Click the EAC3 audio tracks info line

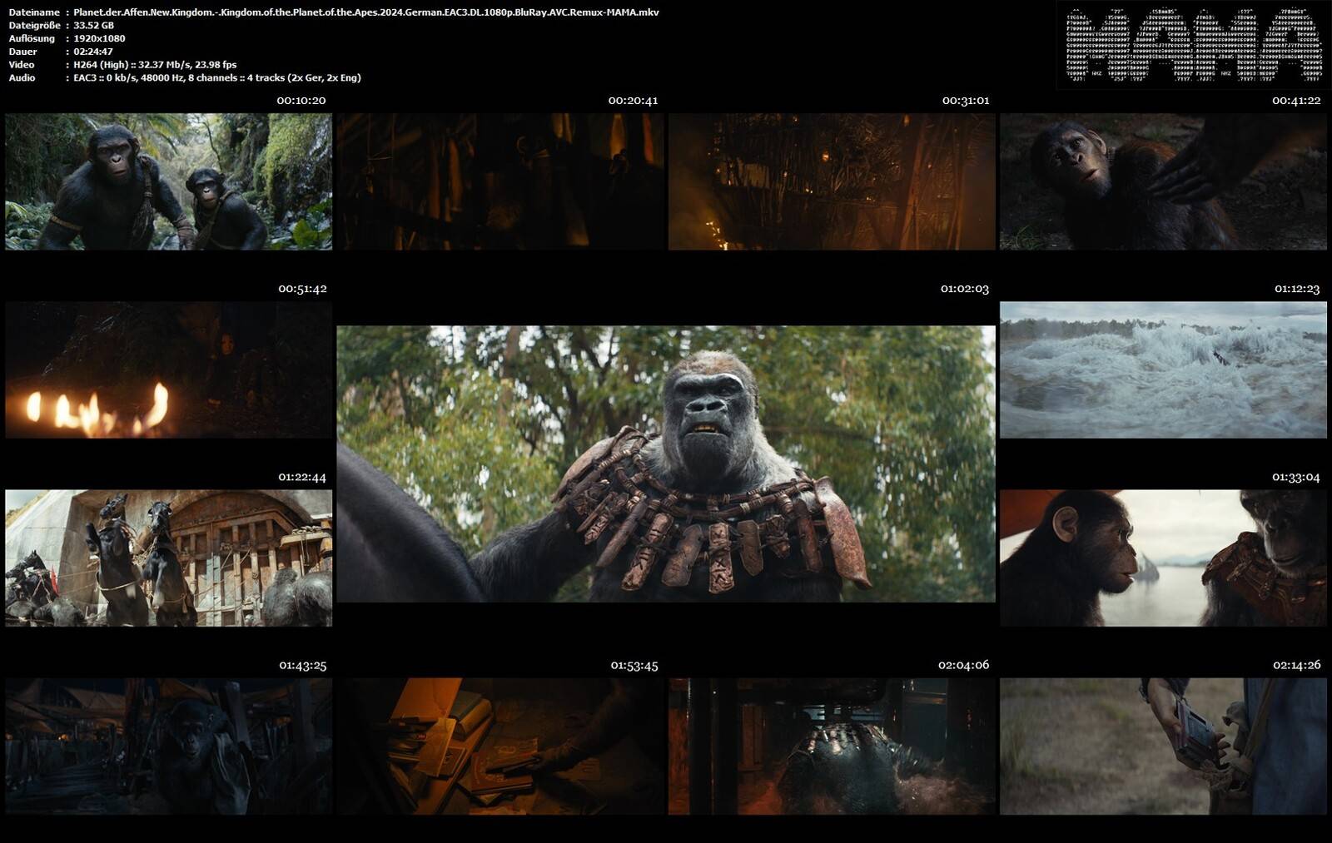pos(217,77)
